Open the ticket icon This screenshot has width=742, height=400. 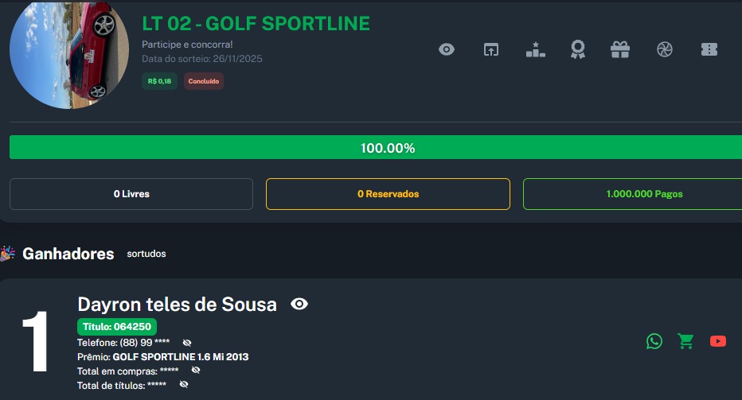[709, 49]
